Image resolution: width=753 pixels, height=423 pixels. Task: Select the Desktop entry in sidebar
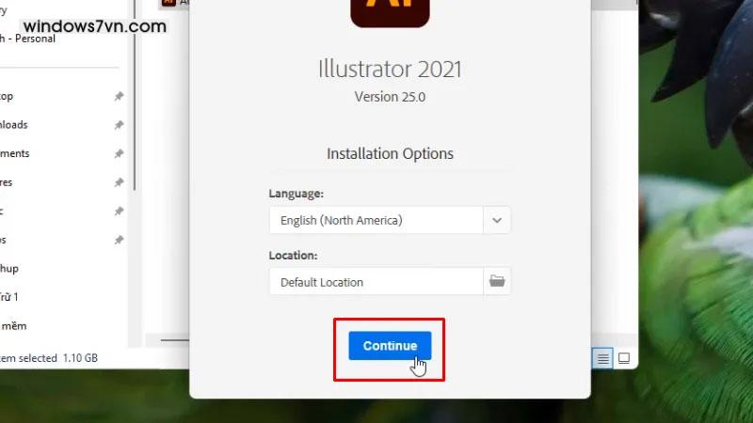[7, 96]
